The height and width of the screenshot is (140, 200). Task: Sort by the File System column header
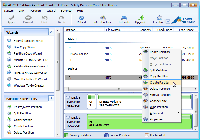point(117,30)
